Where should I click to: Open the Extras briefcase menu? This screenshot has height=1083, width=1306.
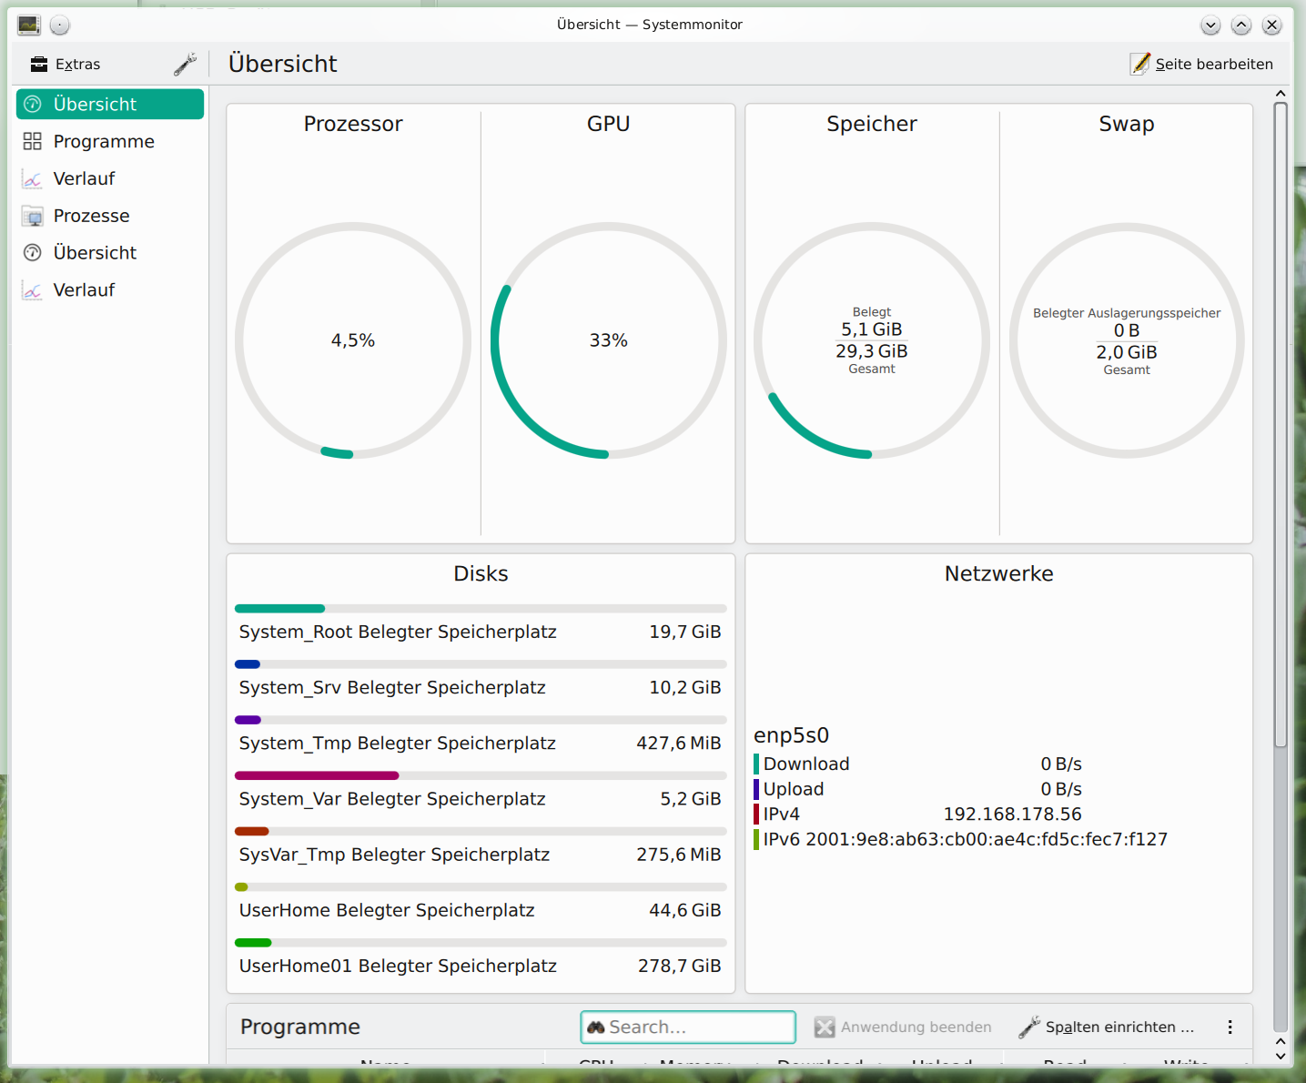coord(66,65)
